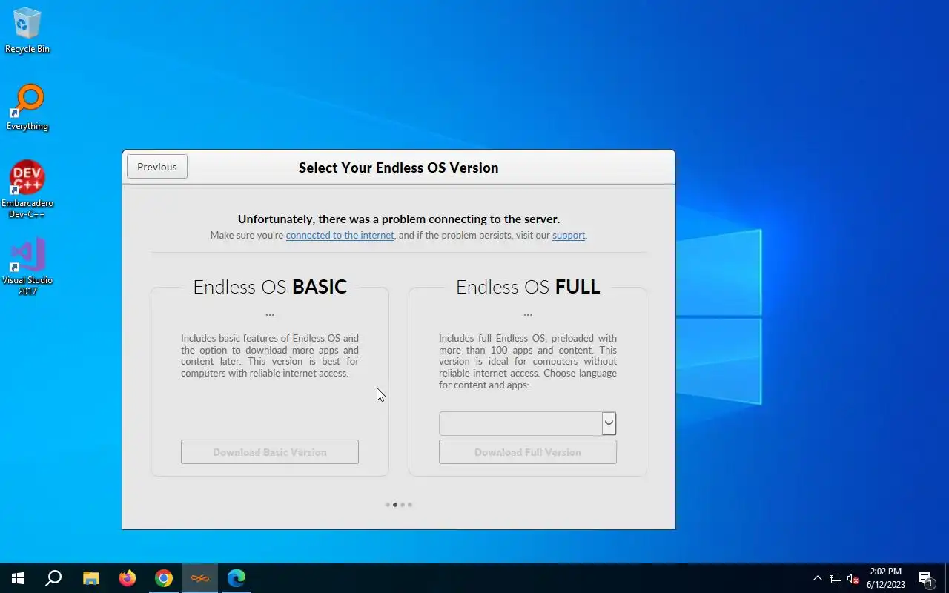This screenshot has height=593, width=949.
Task: Open the network status tray icon
Action: (x=836, y=578)
